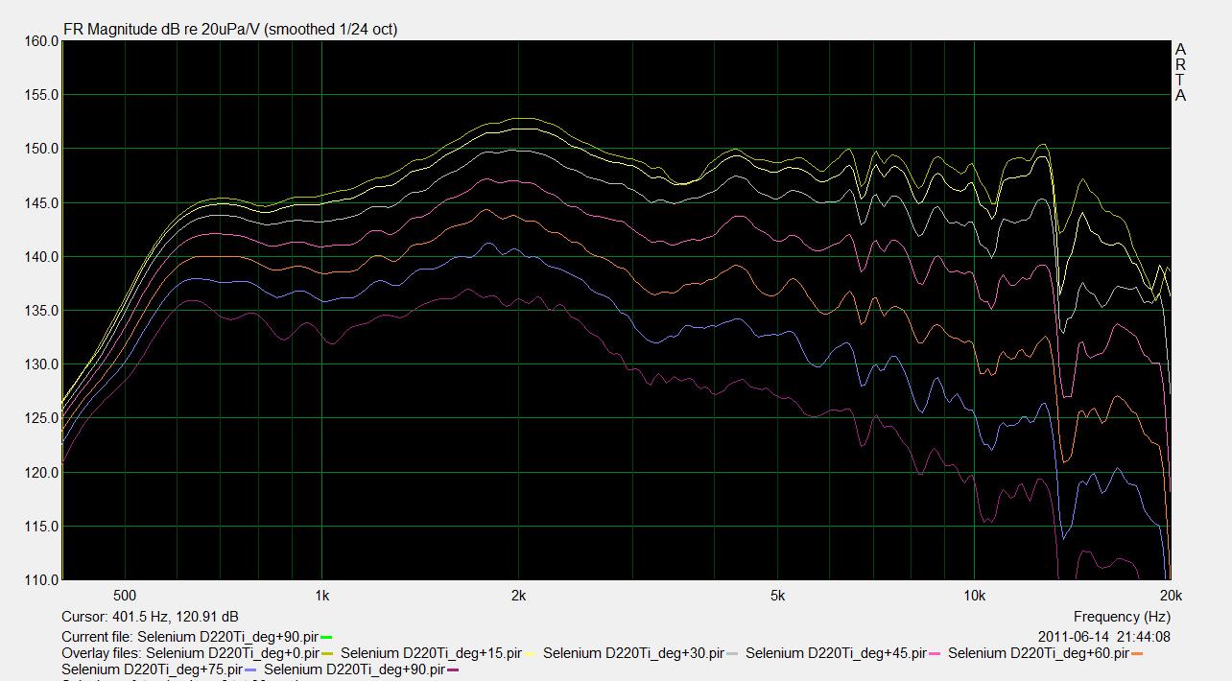The image size is (1232, 681).
Task: Click the 115.0 y-axis label
Action: (x=40, y=527)
